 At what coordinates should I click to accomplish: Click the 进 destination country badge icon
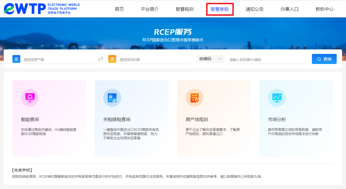112,59
